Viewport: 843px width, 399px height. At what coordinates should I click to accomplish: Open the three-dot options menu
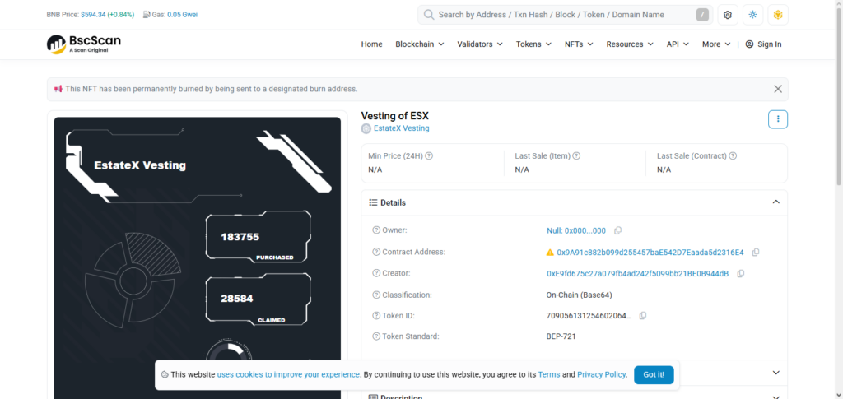[x=777, y=119]
